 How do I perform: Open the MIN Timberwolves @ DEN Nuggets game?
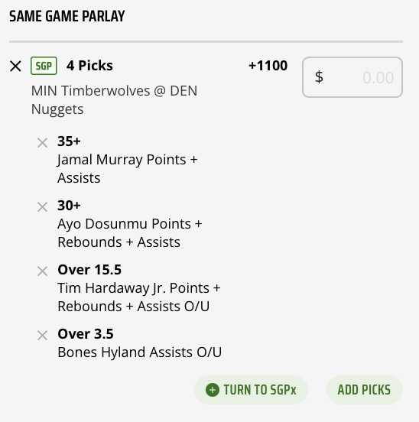(114, 100)
